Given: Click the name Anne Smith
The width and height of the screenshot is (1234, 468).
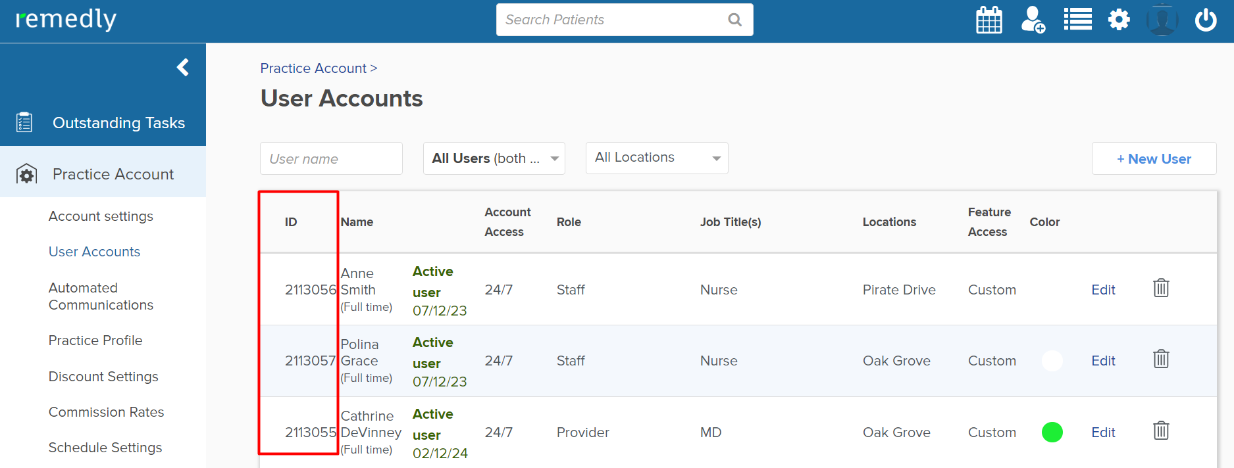Looking at the screenshot, I should tap(358, 281).
